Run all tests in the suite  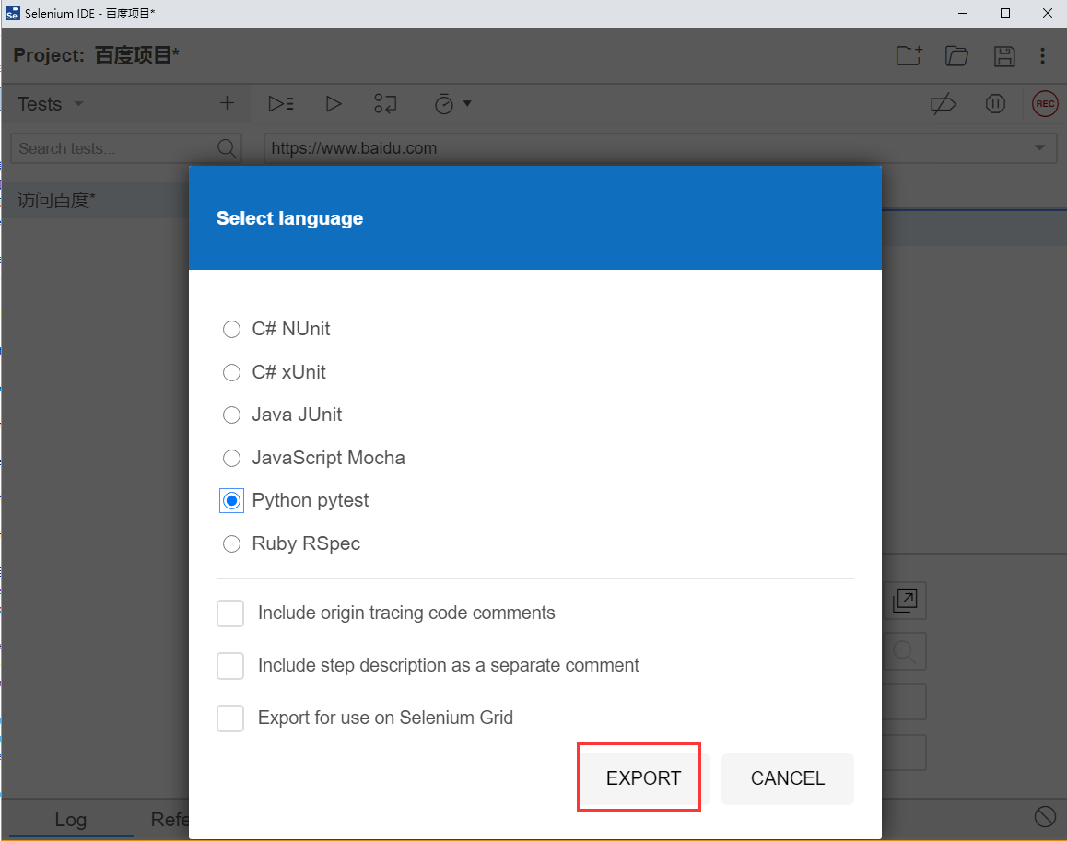pyautogui.click(x=281, y=104)
